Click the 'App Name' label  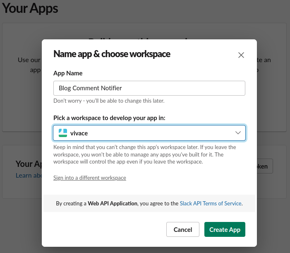click(68, 73)
